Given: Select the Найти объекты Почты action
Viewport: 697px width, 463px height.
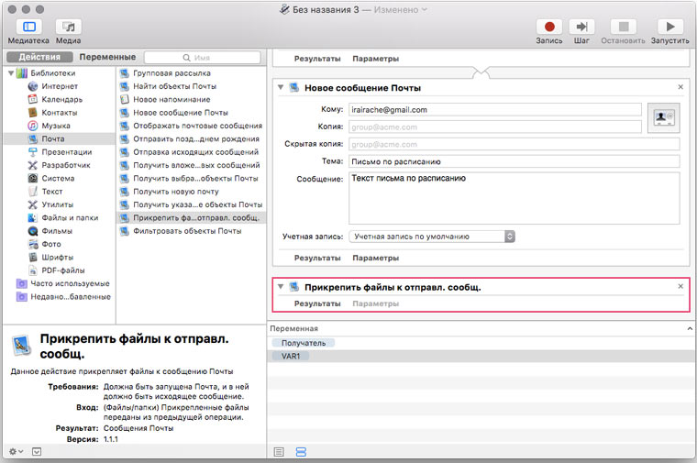Looking at the screenshot, I should pos(174,86).
